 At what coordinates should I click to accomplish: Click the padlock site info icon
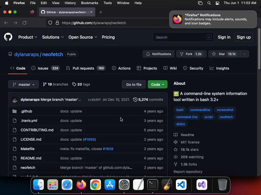[x=57, y=23]
